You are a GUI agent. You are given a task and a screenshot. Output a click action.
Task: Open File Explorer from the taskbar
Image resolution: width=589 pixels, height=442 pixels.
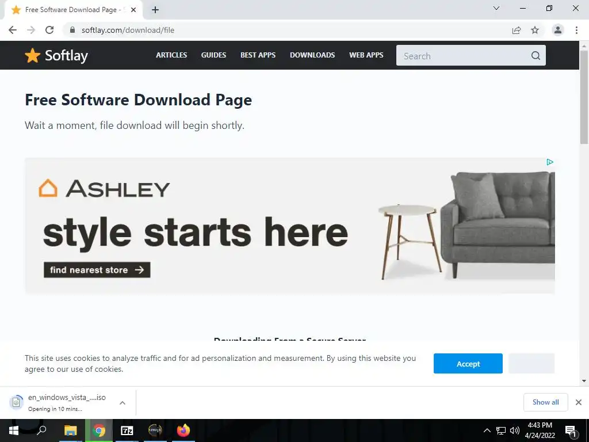tap(70, 430)
